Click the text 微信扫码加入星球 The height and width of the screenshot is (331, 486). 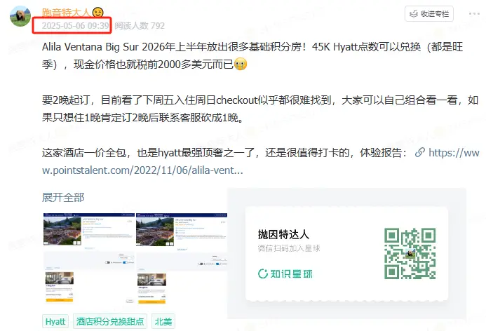coord(288,248)
